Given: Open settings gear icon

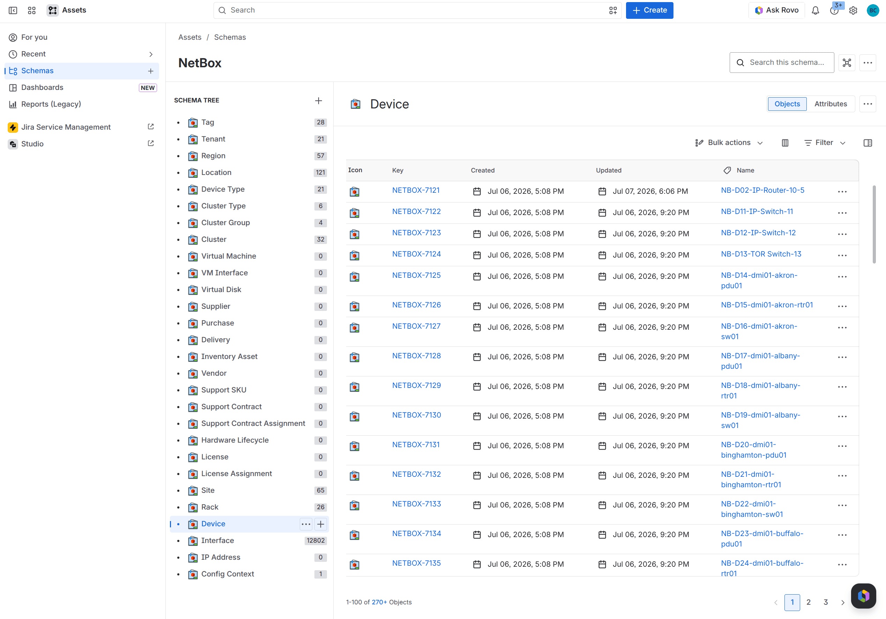Looking at the screenshot, I should click(853, 10).
